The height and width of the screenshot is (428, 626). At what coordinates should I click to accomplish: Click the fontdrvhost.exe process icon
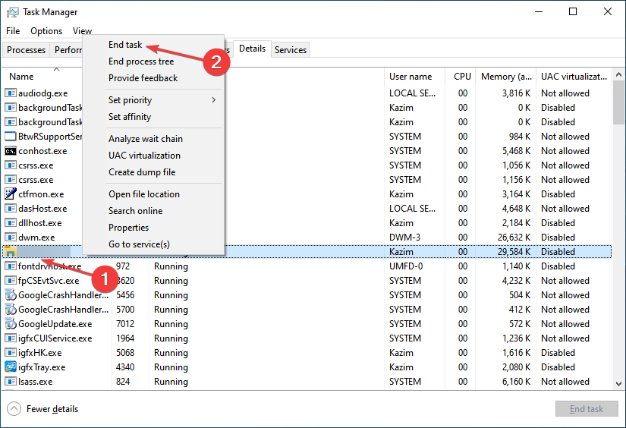[x=11, y=266]
